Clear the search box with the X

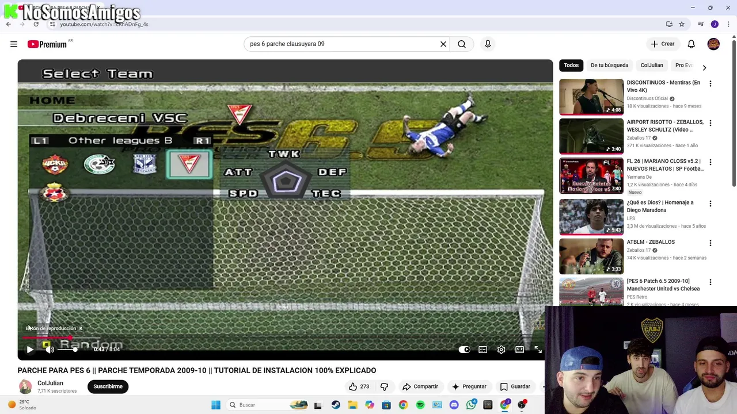click(x=443, y=44)
